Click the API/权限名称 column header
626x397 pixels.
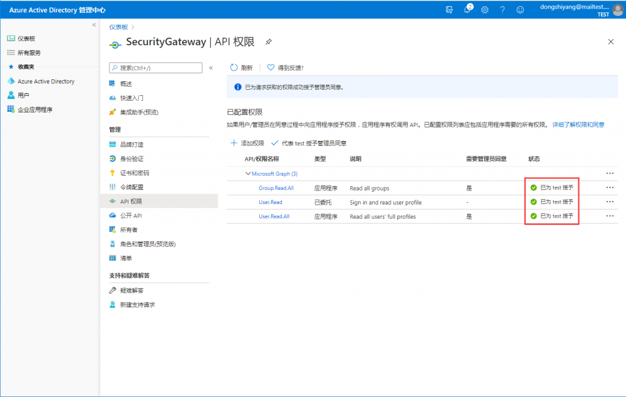[262, 159]
